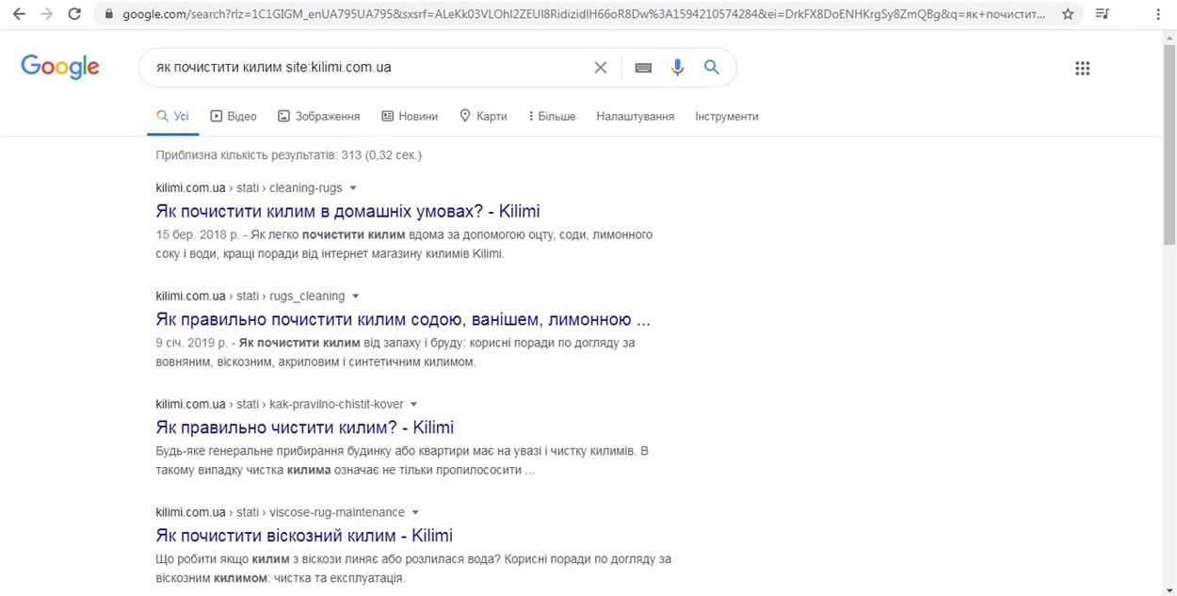Click the snippet starting Що робити якщо килим
This screenshot has height=596, width=1177.
coord(413,569)
